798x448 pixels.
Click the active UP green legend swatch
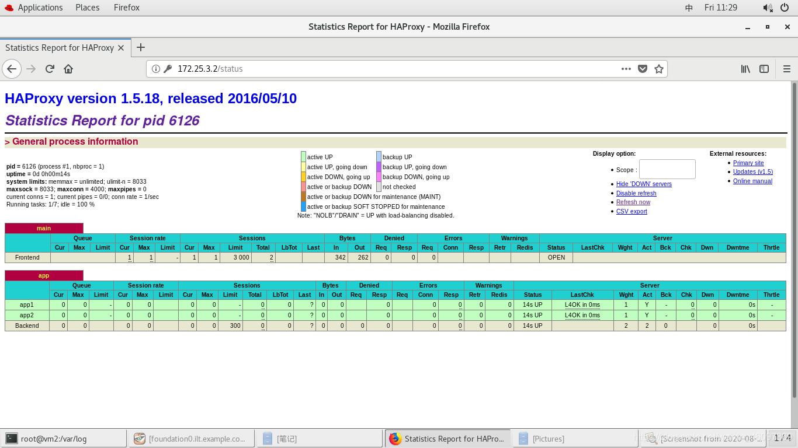tap(303, 156)
